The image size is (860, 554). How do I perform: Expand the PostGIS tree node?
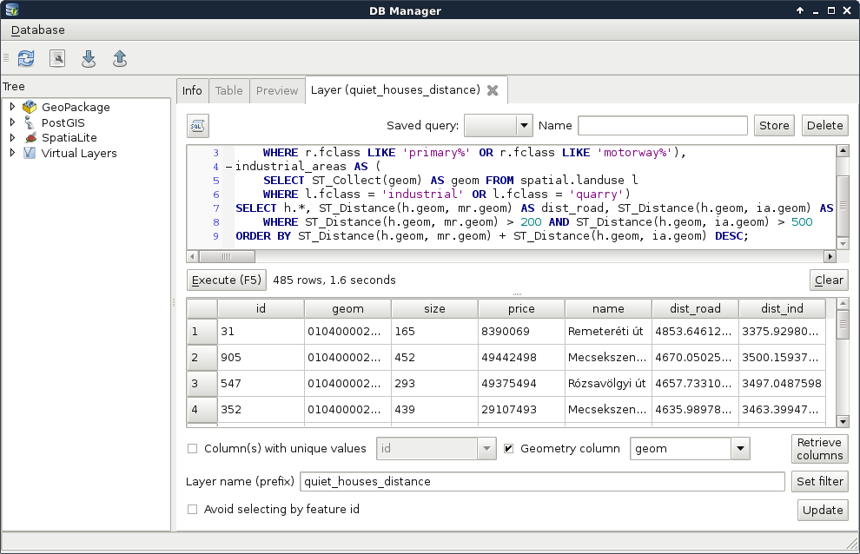[12, 122]
